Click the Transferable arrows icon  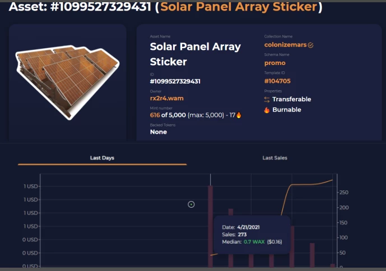click(267, 99)
